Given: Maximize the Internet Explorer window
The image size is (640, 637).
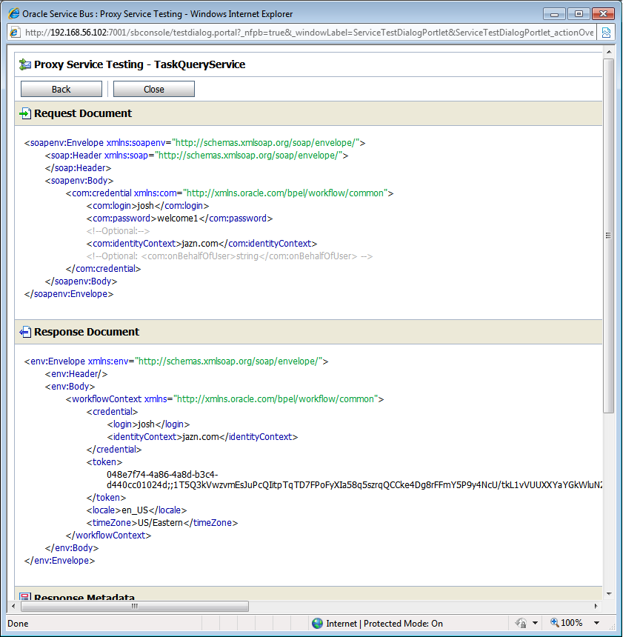Looking at the screenshot, I should click(579, 14).
